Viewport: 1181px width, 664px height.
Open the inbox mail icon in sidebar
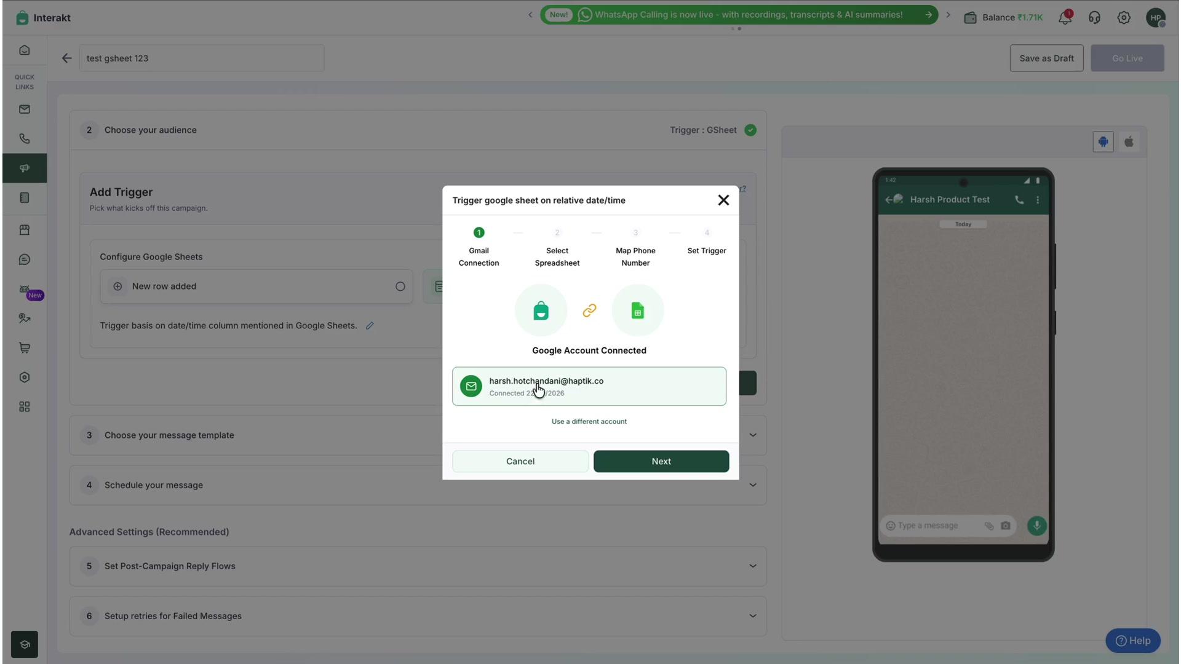tap(25, 109)
